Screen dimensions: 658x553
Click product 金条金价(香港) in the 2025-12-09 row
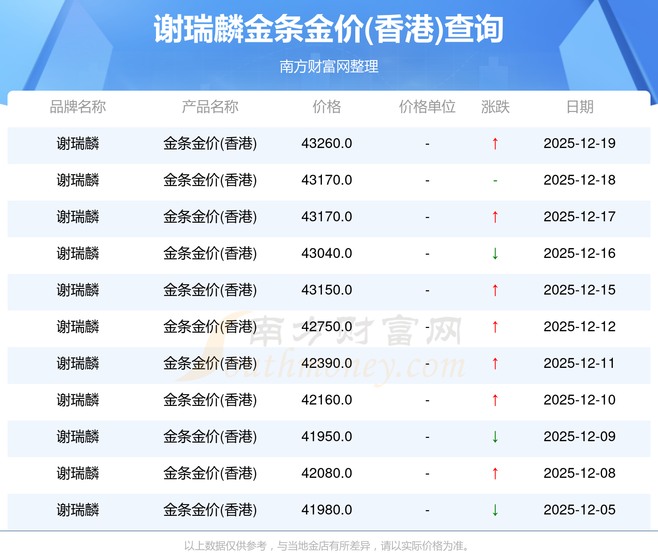point(210,436)
